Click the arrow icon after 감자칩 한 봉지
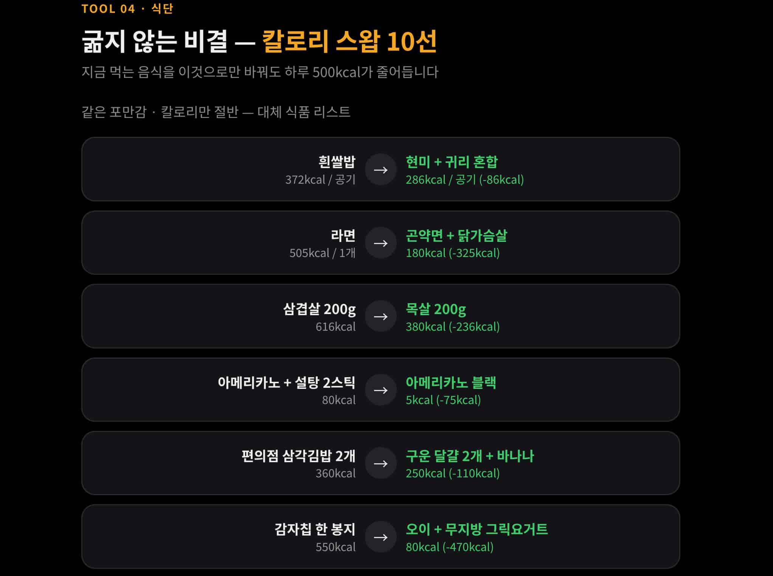Viewport: 773px width, 576px height. coord(380,537)
